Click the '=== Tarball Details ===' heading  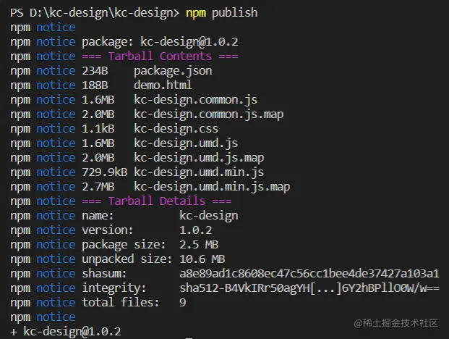pyautogui.click(x=157, y=201)
